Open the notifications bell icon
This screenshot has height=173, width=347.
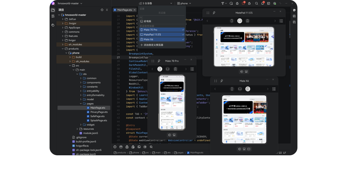pos(262,3)
